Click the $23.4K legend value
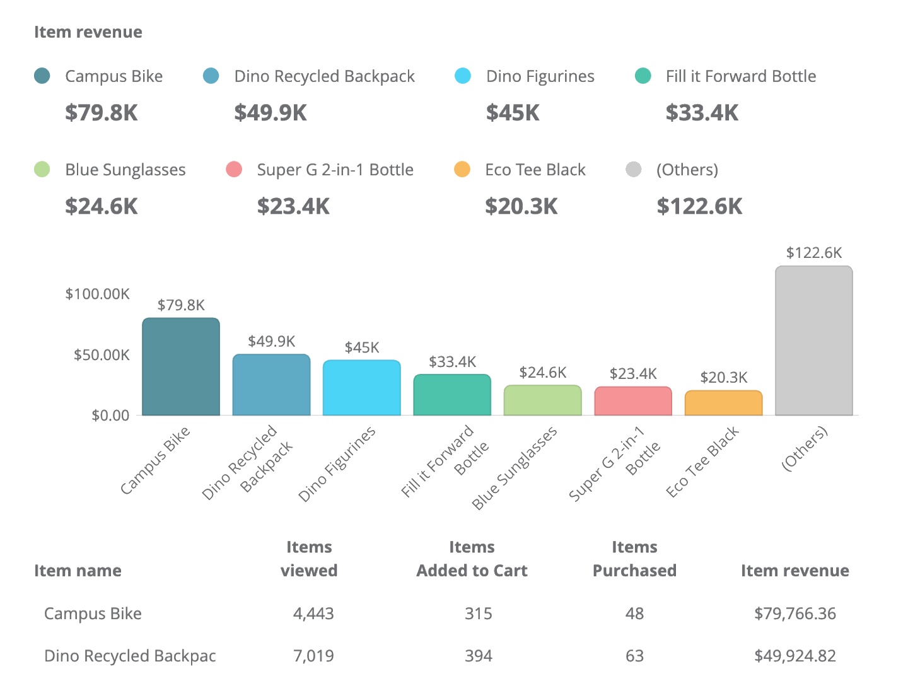 tap(293, 206)
